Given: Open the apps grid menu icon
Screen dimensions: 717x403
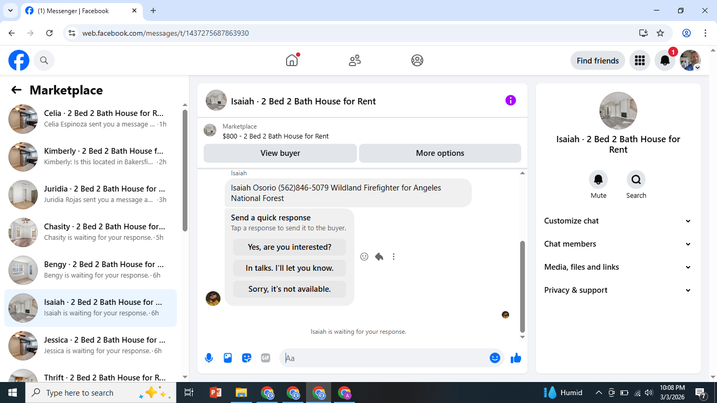Looking at the screenshot, I should 639,60.
